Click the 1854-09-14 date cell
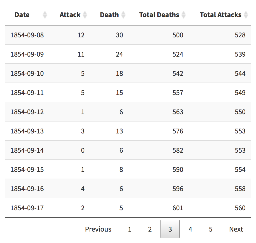 point(27,150)
